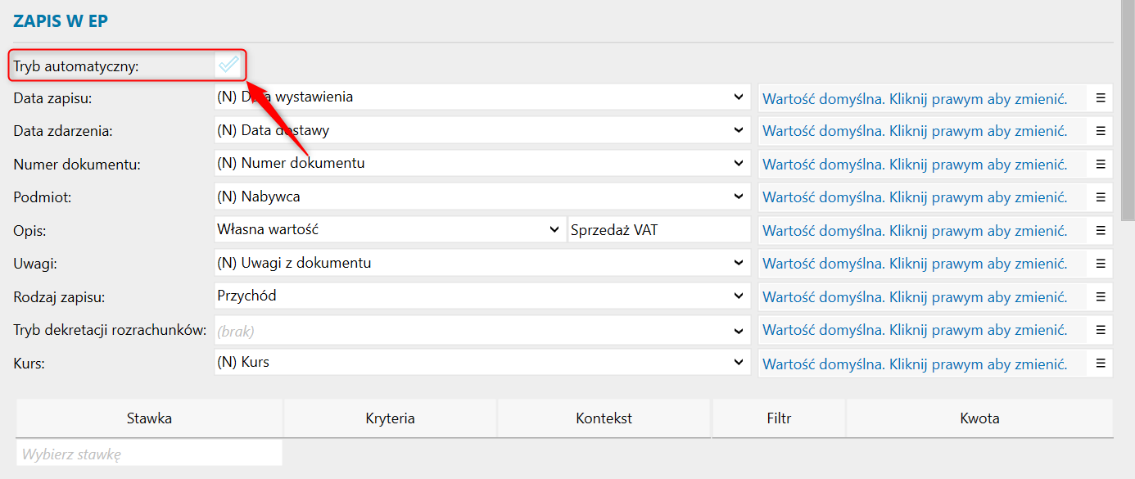
Task: Open the hamburger menu for Opis row
Action: (1100, 230)
